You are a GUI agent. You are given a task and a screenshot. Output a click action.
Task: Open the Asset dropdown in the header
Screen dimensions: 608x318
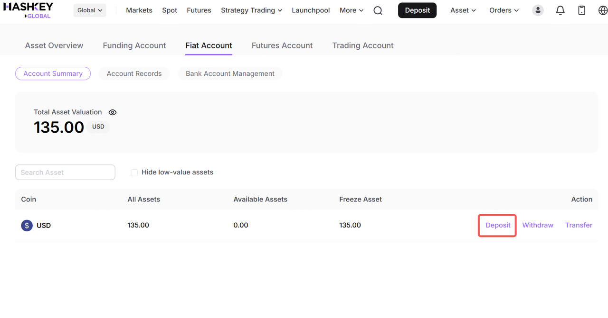(463, 10)
